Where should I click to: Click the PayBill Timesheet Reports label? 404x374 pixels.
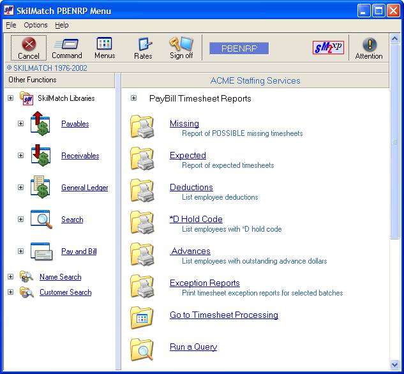click(200, 99)
